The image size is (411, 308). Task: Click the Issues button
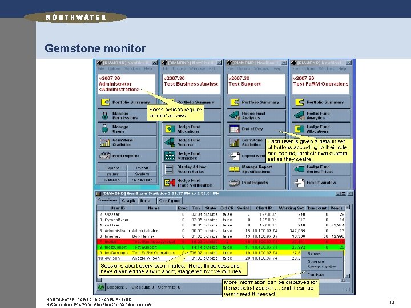(x=112, y=174)
